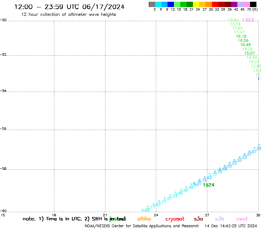Click the wave height value 14.44
Screen dimensions: 261x229
pos(252,57)
